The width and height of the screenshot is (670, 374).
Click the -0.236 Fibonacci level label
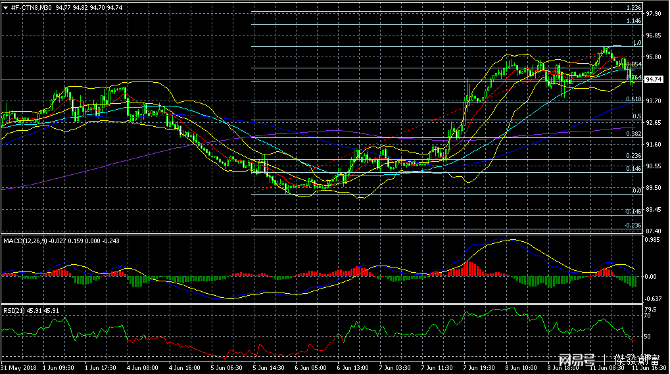tap(633, 225)
